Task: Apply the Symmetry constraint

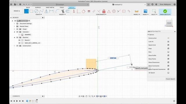Action: coord(124,11)
